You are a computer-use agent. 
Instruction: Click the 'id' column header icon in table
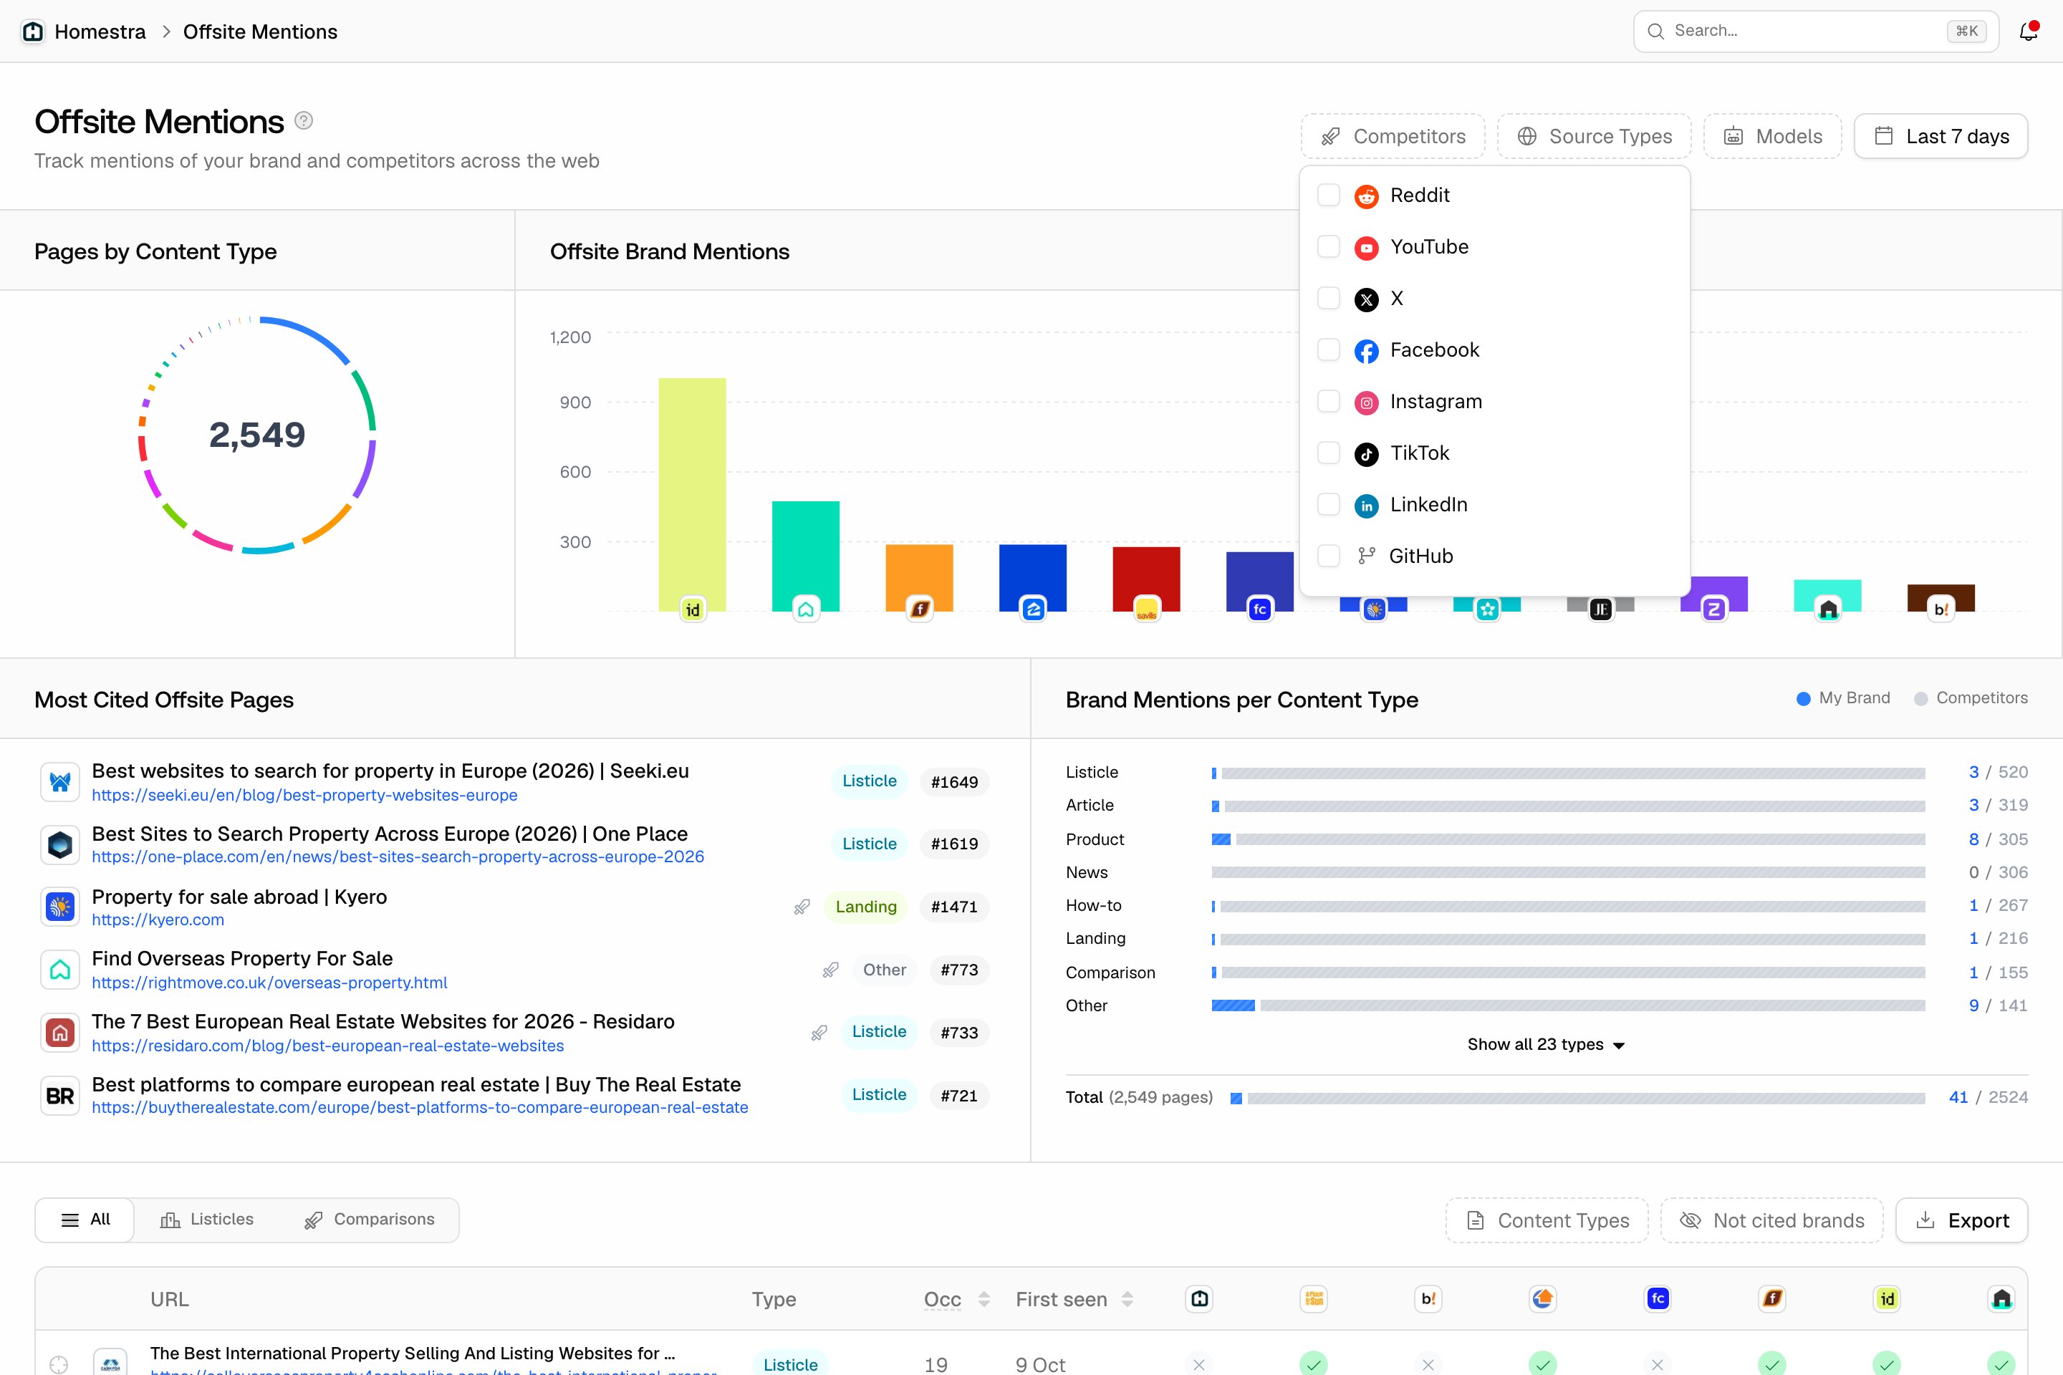(x=1887, y=1298)
